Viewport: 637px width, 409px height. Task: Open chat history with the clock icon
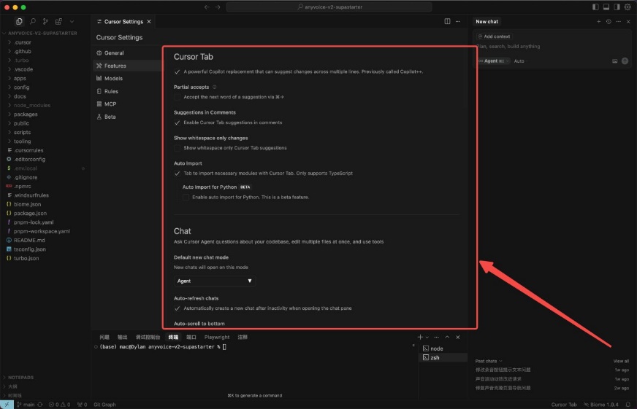tap(609, 22)
